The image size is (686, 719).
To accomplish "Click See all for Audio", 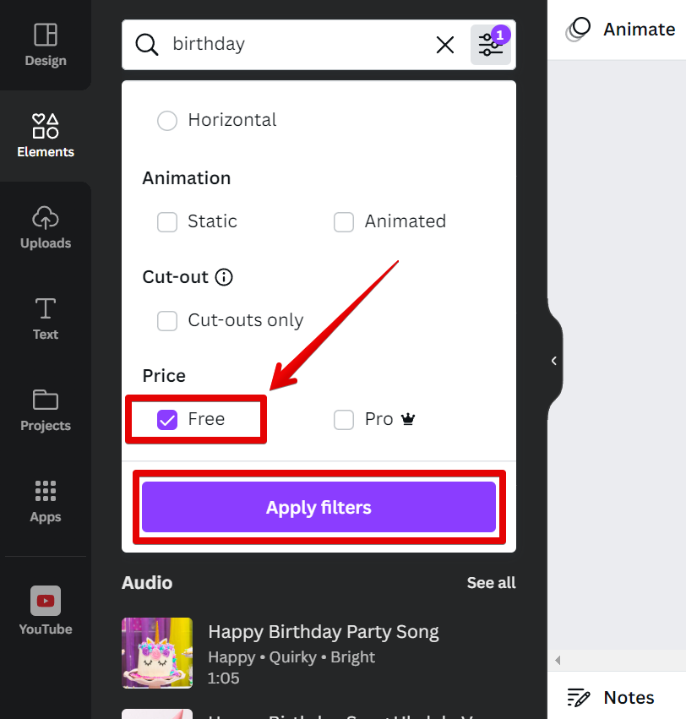I will coord(491,583).
